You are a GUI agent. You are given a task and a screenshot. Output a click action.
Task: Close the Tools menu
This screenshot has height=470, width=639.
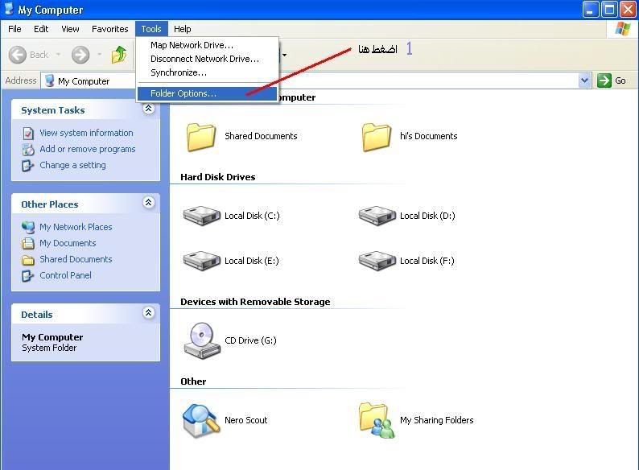pos(151,29)
